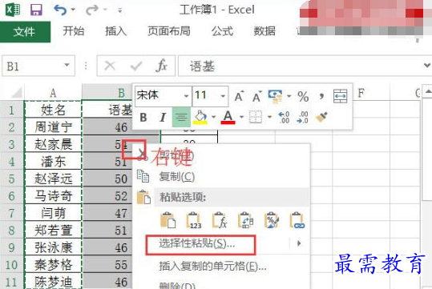Click the cell with value 55

[108, 265]
